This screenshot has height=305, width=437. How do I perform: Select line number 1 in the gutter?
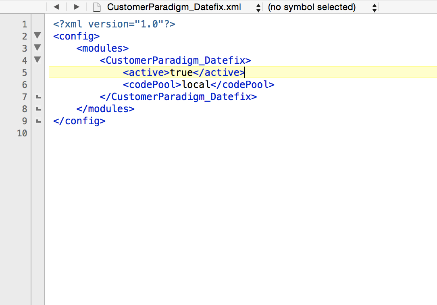pos(25,24)
